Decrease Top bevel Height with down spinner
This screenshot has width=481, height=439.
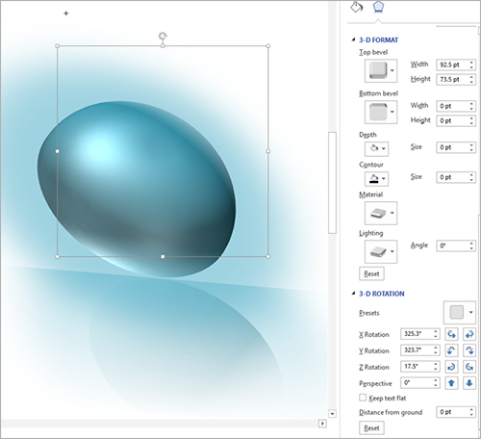pyautogui.click(x=471, y=82)
